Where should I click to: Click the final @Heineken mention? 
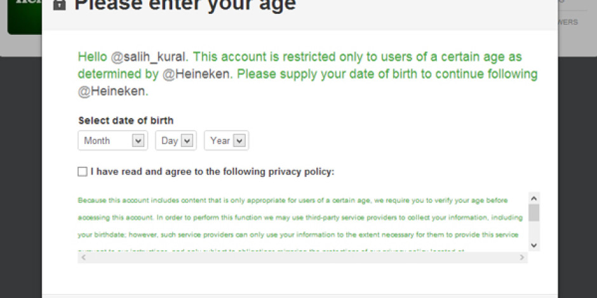pos(113,91)
